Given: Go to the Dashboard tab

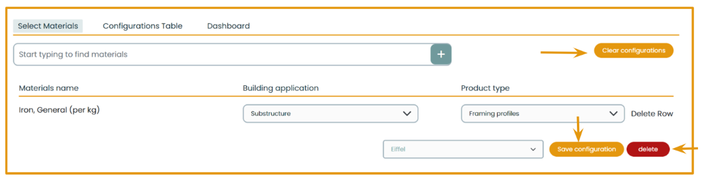Looking at the screenshot, I should point(228,26).
